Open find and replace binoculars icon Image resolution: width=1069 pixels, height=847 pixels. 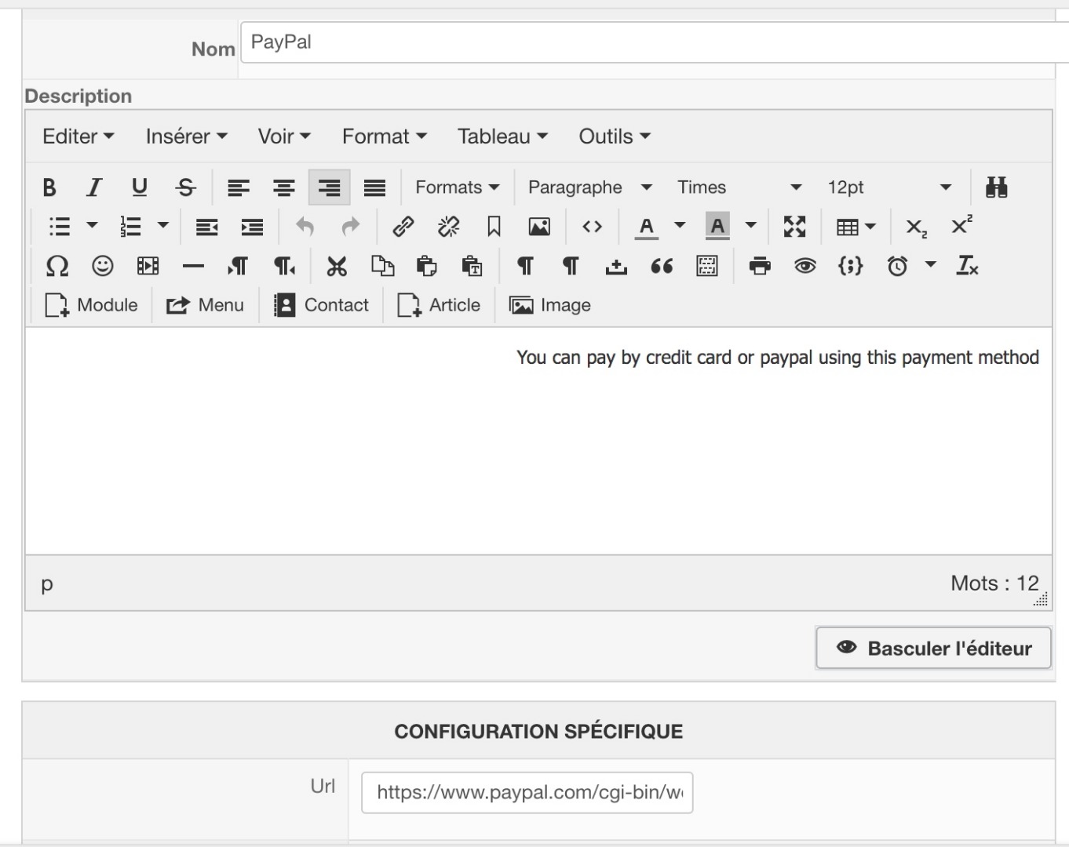[996, 187]
